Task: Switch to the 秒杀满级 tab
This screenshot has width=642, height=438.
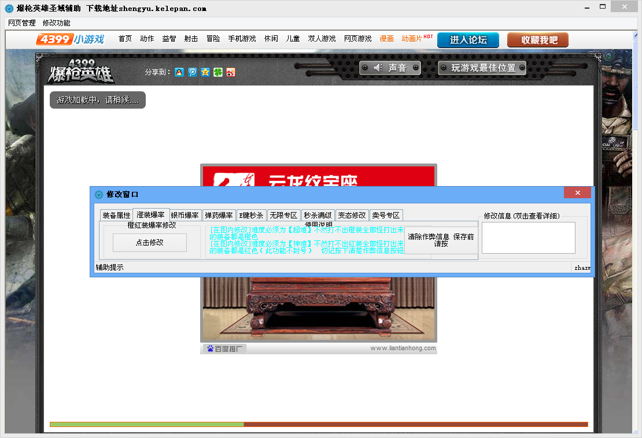Action: [x=318, y=215]
